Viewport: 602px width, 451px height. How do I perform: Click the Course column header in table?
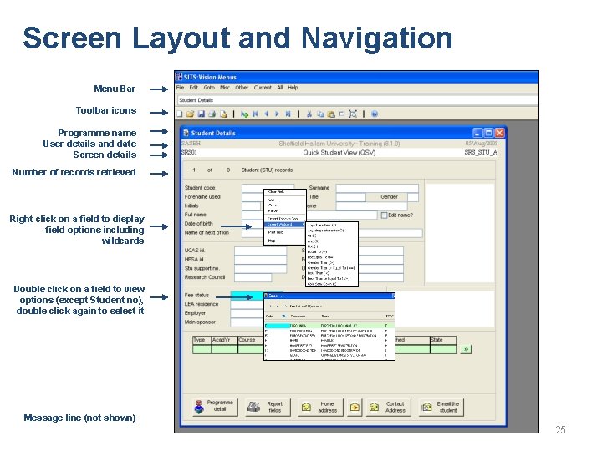[251, 340]
